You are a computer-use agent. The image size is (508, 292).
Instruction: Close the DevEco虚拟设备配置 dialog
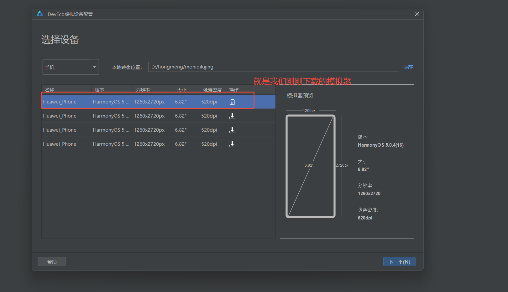pos(417,14)
